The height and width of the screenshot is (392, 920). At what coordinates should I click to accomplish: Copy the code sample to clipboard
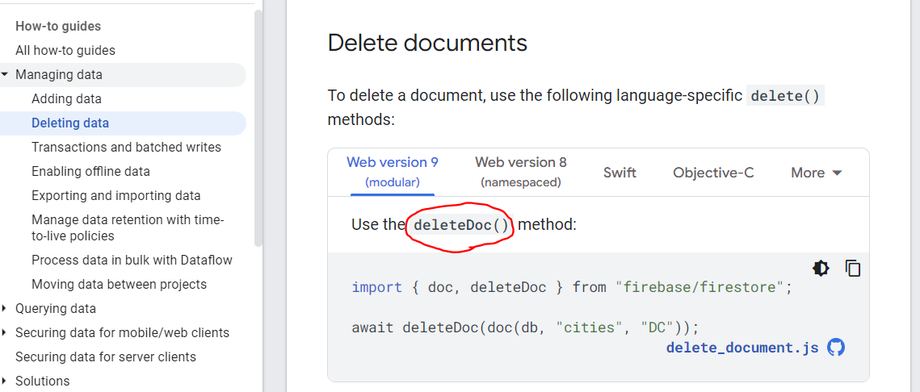pos(852,269)
